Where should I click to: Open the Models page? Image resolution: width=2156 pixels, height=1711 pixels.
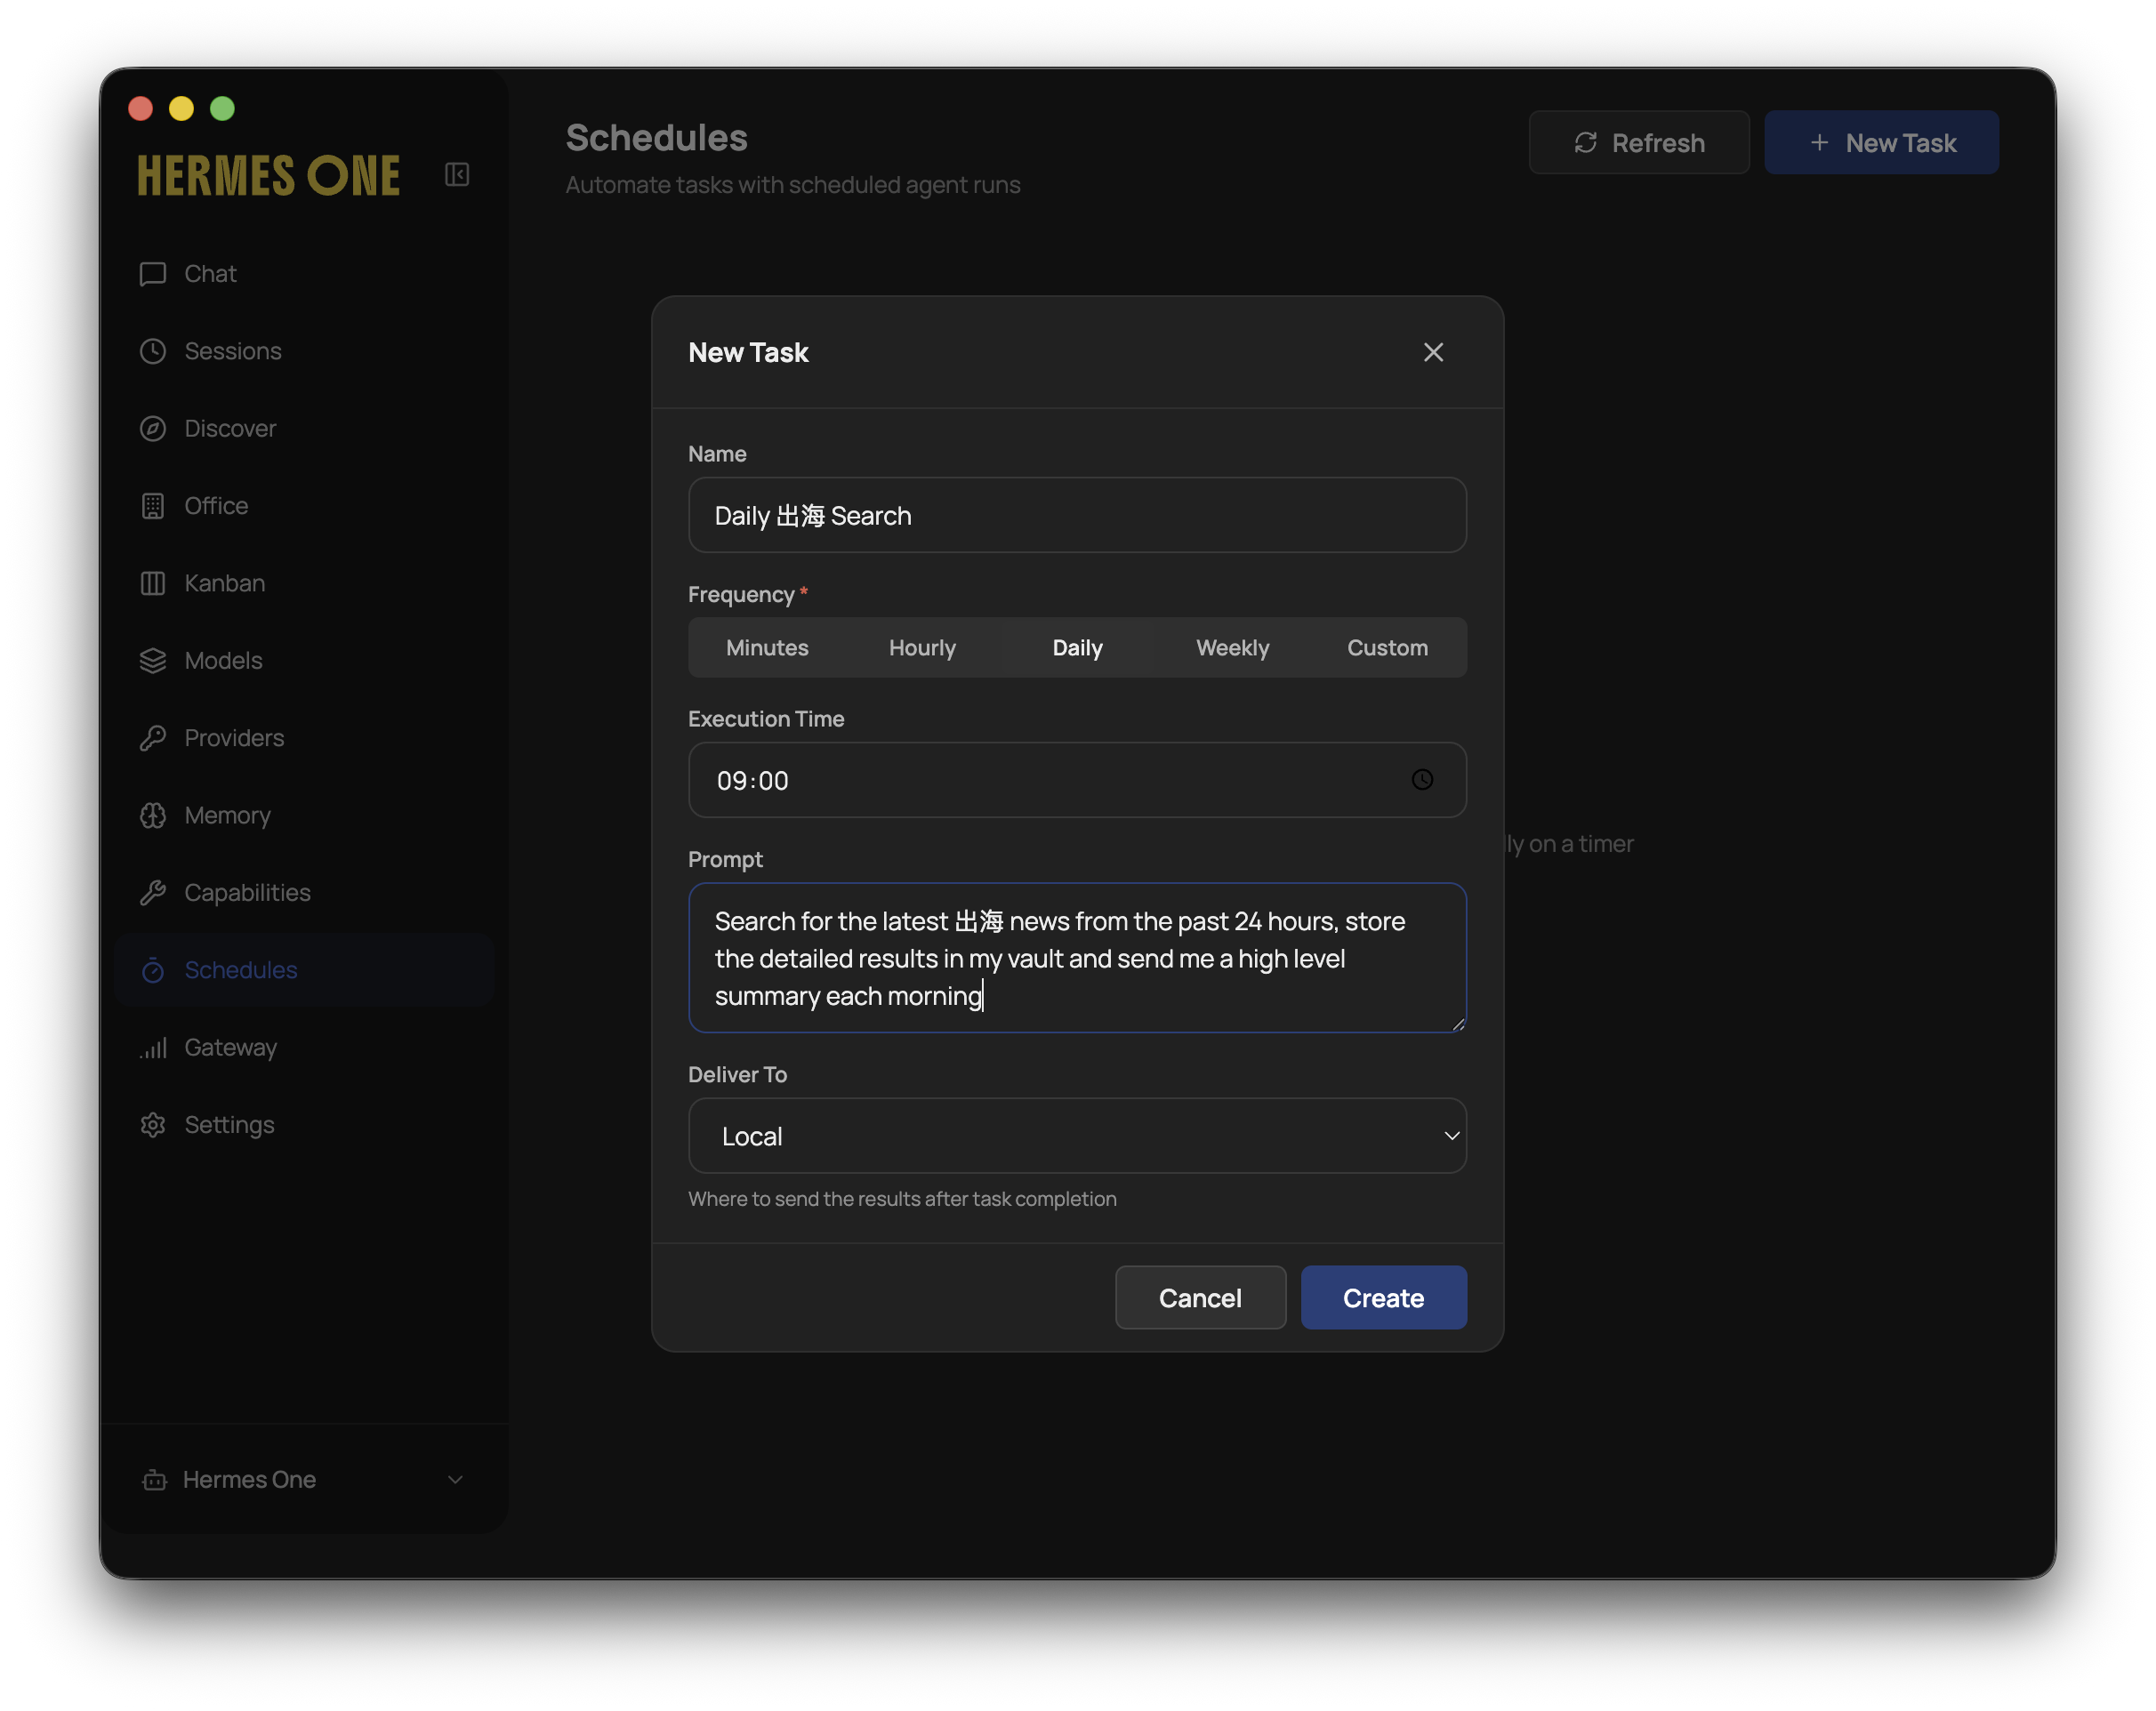click(x=304, y=661)
